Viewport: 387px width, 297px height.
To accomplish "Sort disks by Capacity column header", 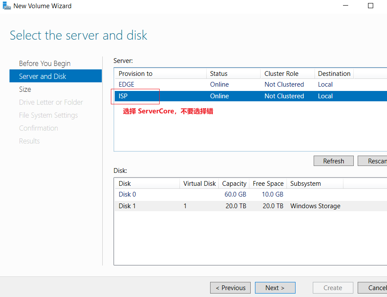I will pyautogui.click(x=234, y=184).
